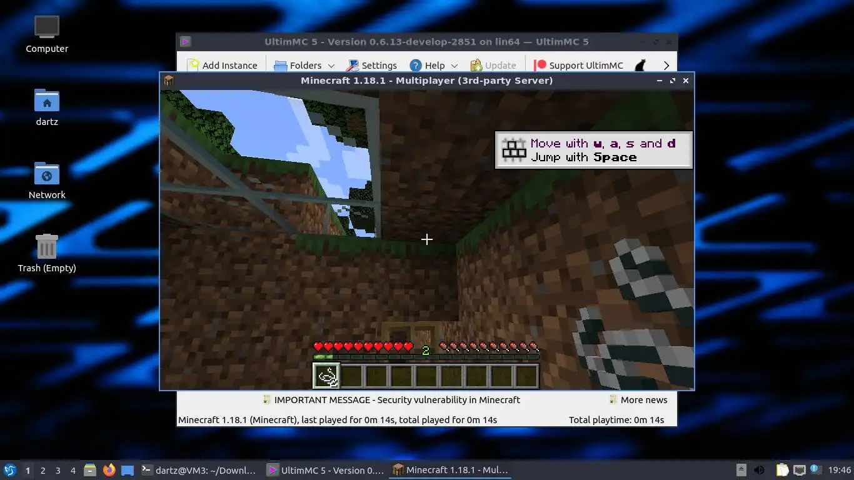Viewport: 854px width, 480px height.
Task: Open the Lubuntu start menu
Action: (10, 470)
